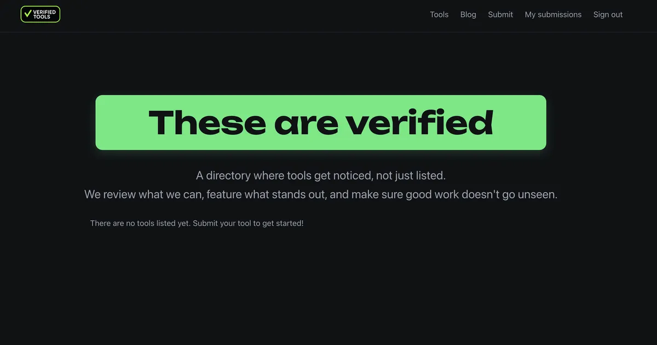Click the empty-state message about submitting a tool
Screen dimensions: 657x345
coord(197,223)
